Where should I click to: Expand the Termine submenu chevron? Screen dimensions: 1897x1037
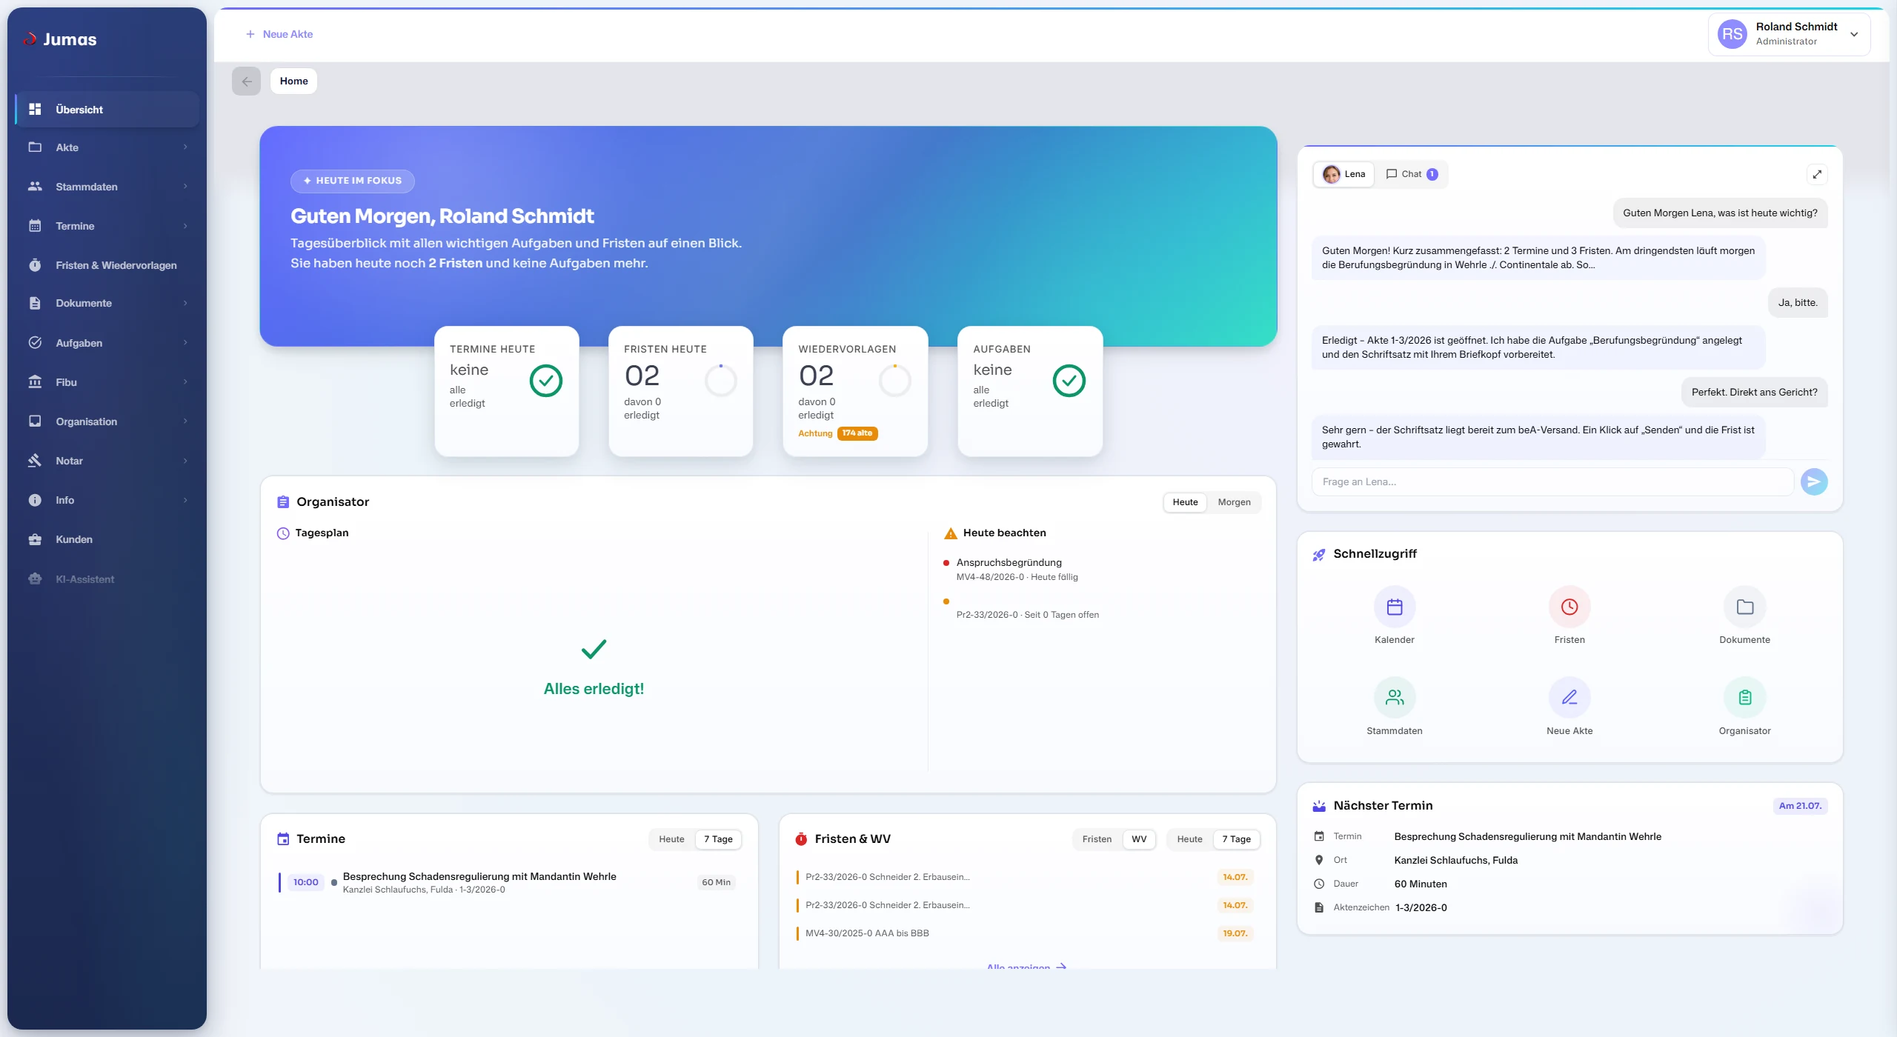point(185,226)
